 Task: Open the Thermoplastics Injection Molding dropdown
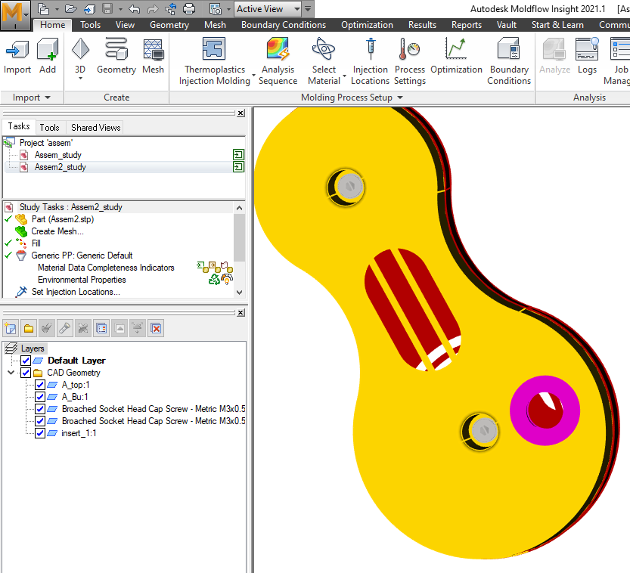coord(253,75)
